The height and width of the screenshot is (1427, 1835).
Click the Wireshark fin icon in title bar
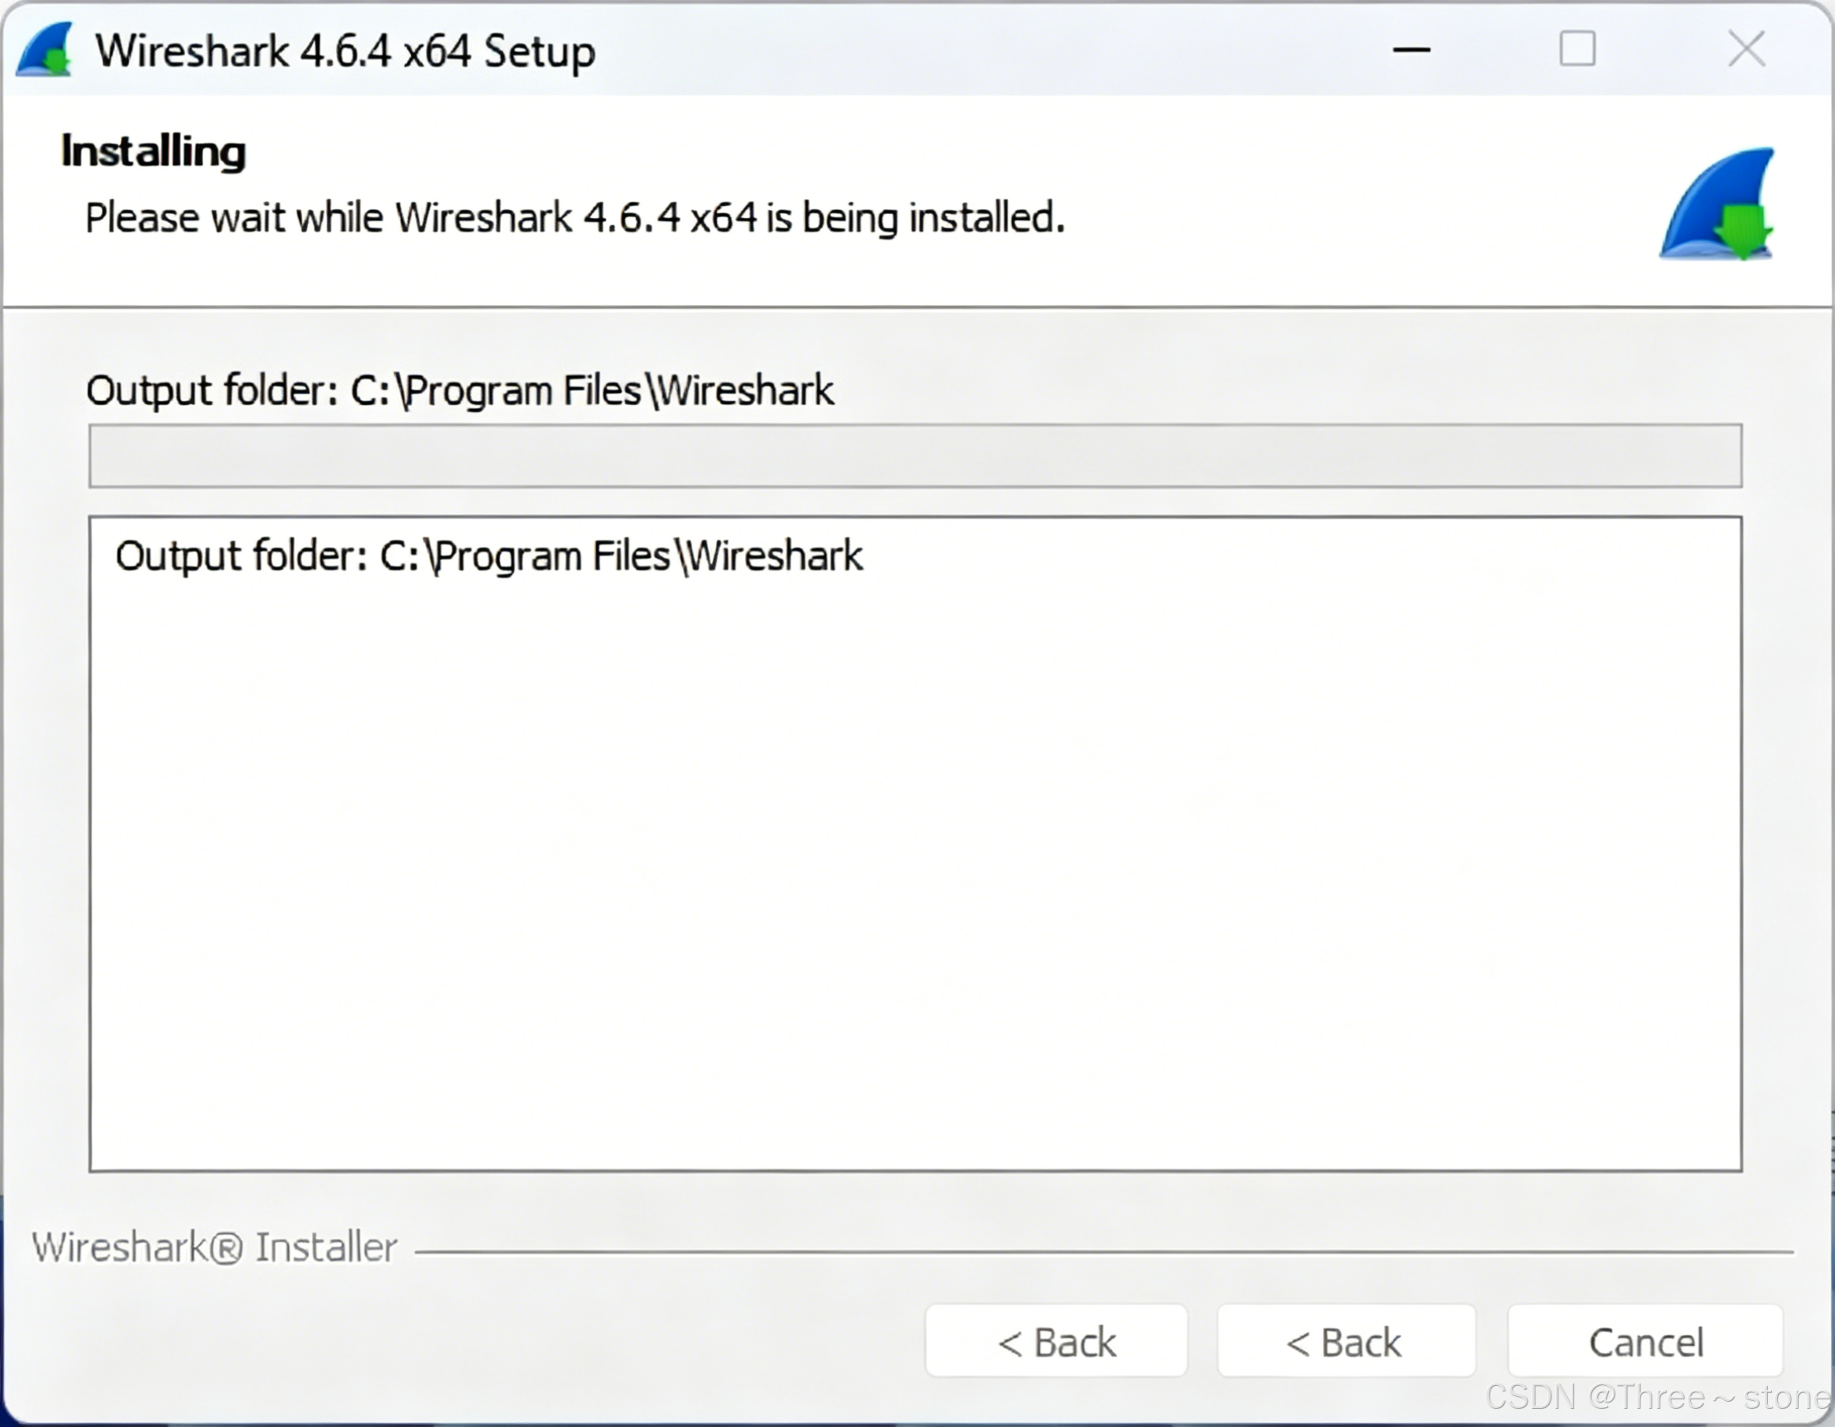(44, 51)
